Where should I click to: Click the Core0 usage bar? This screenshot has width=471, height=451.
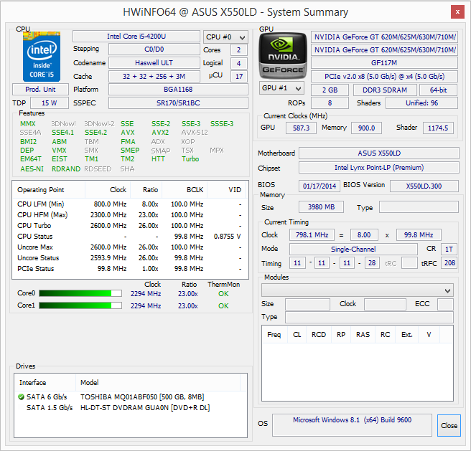pyautogui.click(x=80, y=293)
